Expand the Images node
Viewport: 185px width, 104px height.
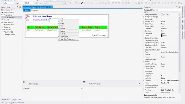pos(1,20)
